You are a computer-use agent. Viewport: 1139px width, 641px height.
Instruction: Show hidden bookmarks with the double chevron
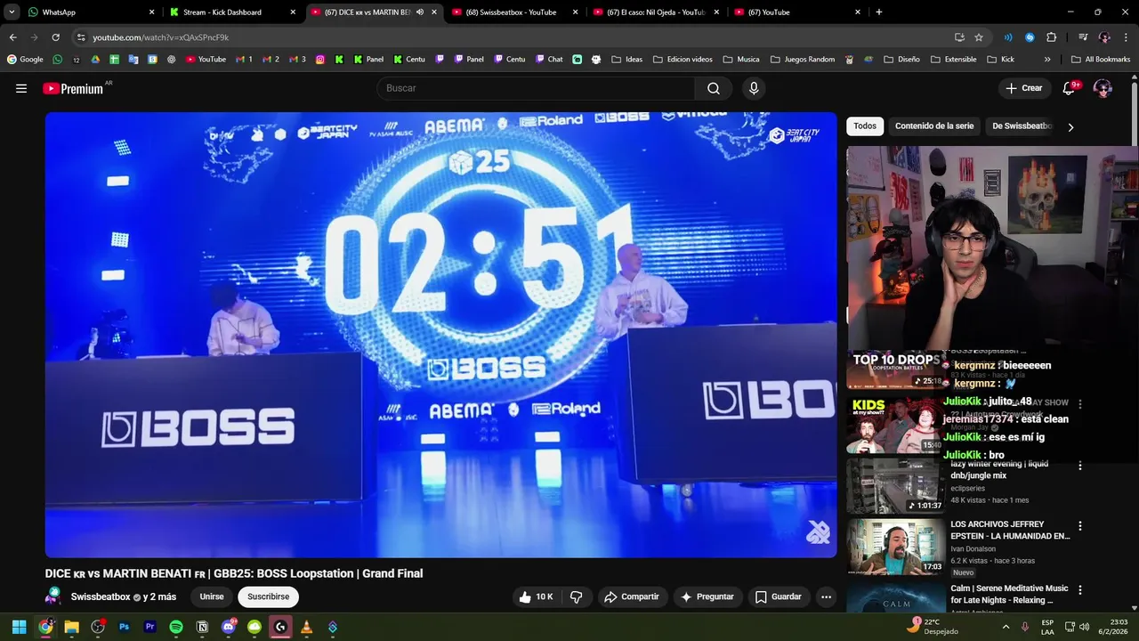1047,60
